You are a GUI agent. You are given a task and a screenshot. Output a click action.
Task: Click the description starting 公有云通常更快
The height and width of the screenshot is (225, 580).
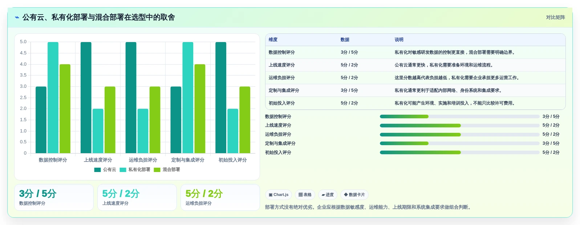click(444, 65)
